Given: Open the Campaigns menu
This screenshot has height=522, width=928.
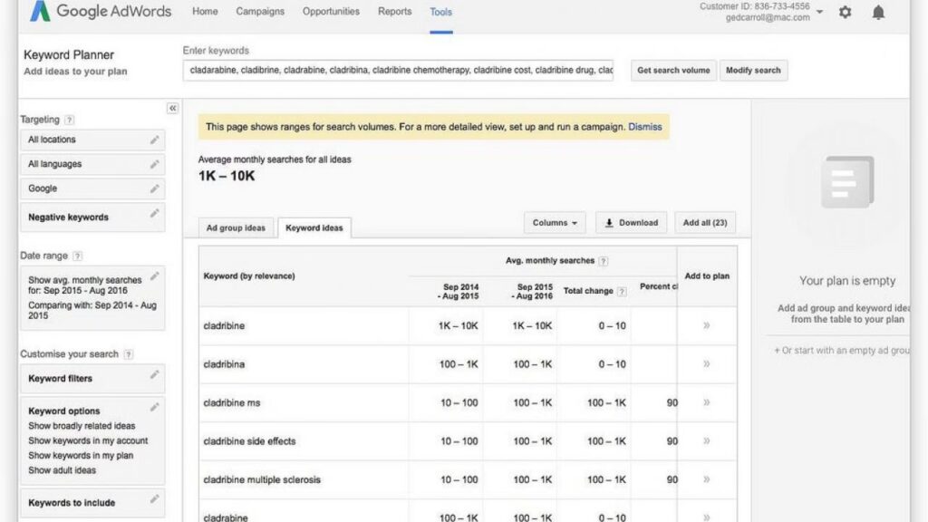Looking at the screenshot, I should (x=259, y=12).
